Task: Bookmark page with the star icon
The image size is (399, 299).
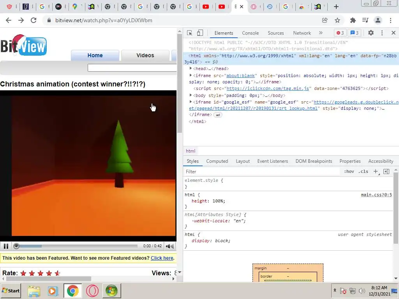Action: point(337,20)
